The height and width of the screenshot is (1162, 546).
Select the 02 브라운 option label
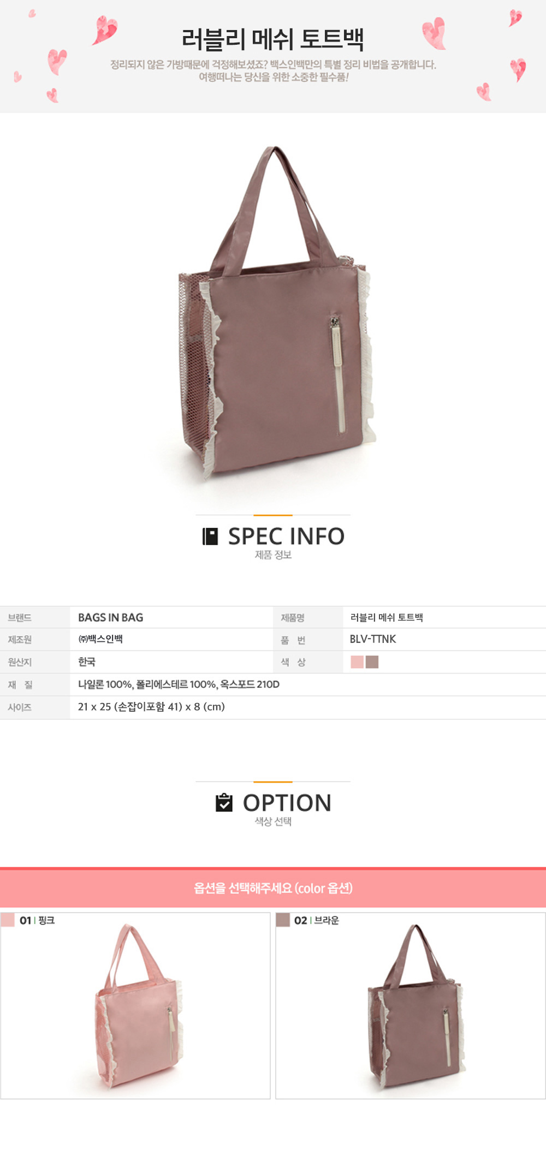point(317,920)
